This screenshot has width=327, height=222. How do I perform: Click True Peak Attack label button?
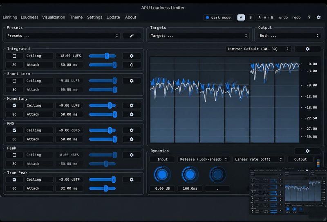(39, 188)
